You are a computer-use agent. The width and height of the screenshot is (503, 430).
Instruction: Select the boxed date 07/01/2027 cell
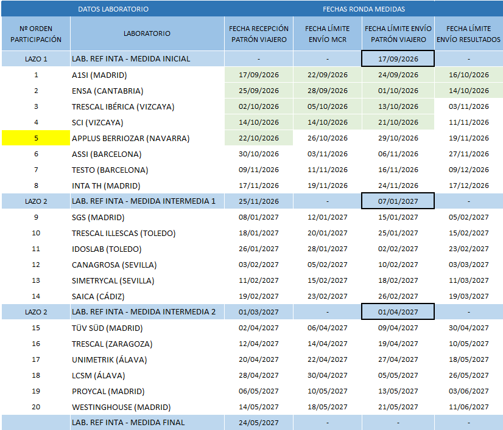(398, 201)
